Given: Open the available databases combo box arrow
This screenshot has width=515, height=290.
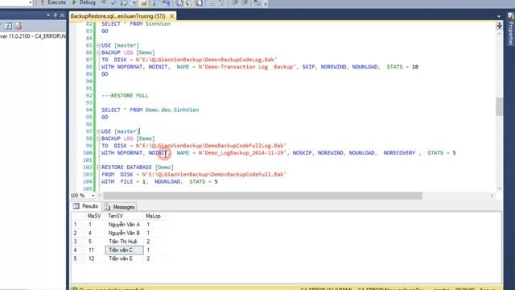Looking at the screenshot, I should (31, 2).
